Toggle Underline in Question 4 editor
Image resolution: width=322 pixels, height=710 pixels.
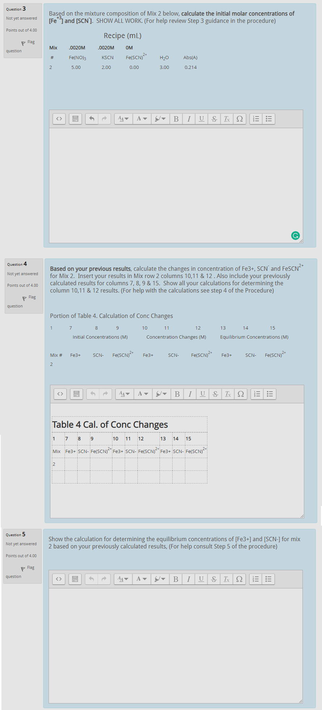[x=203, y=394]
